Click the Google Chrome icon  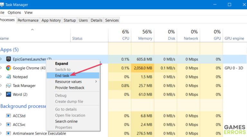point(8,68)
